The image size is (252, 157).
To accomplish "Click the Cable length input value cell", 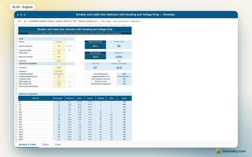I will pyautogui.click(x=59, y=81).
